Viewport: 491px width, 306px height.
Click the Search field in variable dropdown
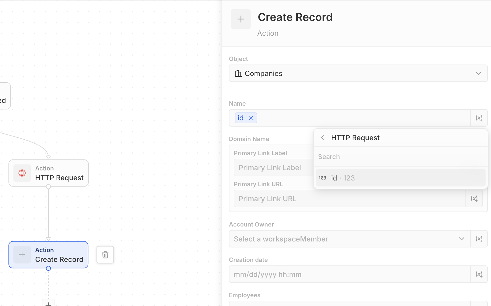pos(400,157)
